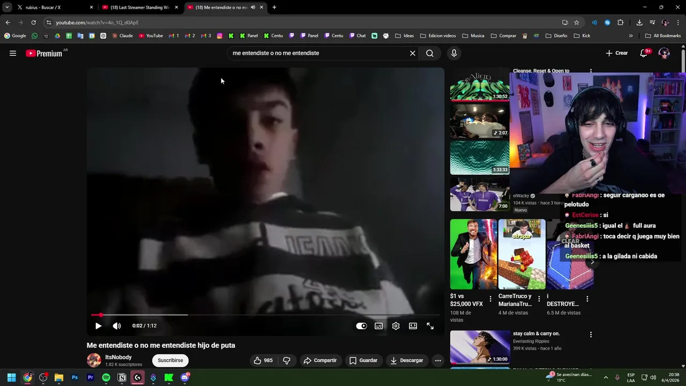Mute the playing Me entendiste tab
This screenshot has width=686, height=386.
tap(253, 8)
